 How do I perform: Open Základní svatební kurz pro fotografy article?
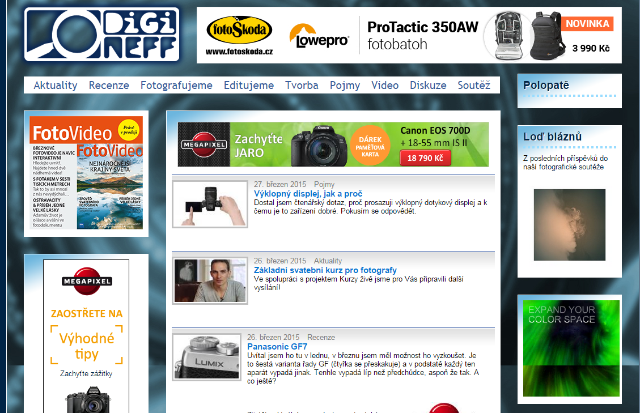tap(325, 270)
